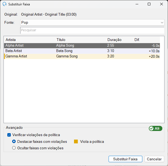Open the Fonte dropdown showing Pop

point(92,22)
